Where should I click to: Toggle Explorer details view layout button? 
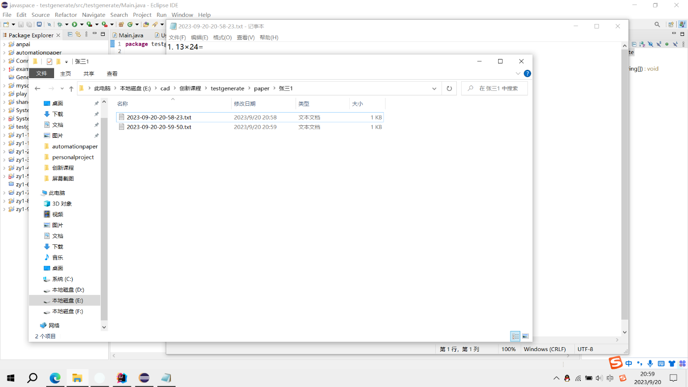pyautogui.click(x=515, y=336)
